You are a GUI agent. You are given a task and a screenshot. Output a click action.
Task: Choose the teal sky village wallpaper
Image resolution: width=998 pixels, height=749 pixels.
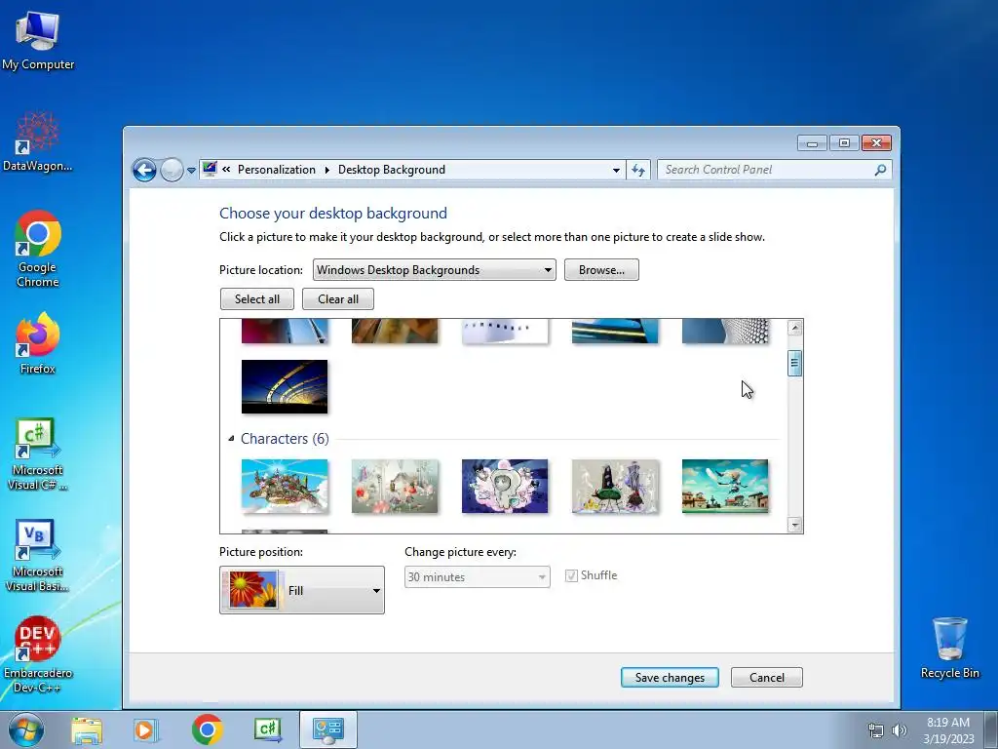[x=725, y=486]
